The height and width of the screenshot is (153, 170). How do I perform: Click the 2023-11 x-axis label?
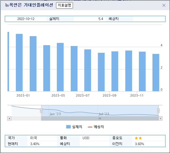click(x=137, y=95)
